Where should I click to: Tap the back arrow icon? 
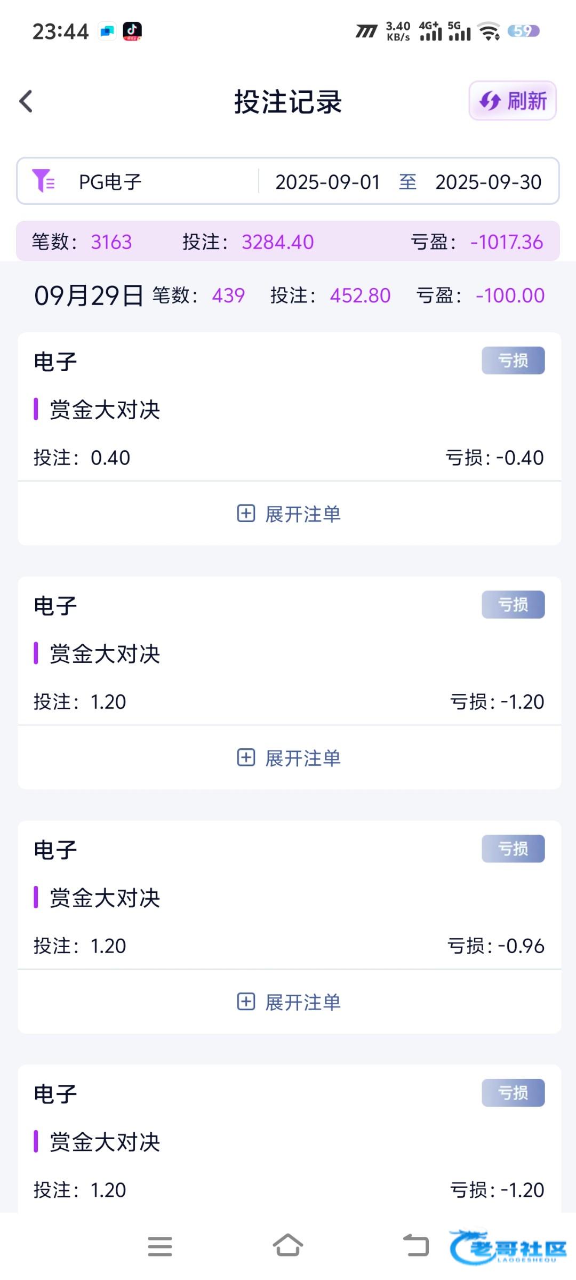[x=26, y=101]
